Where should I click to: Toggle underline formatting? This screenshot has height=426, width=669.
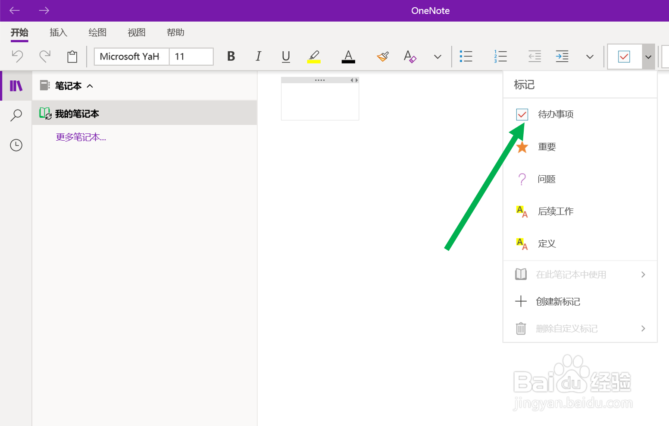click(285, 56)
